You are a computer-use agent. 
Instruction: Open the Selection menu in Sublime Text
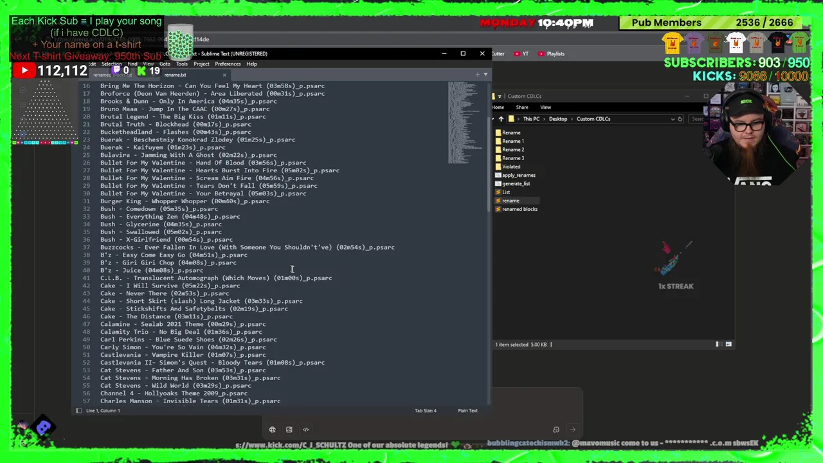[111, 64]
